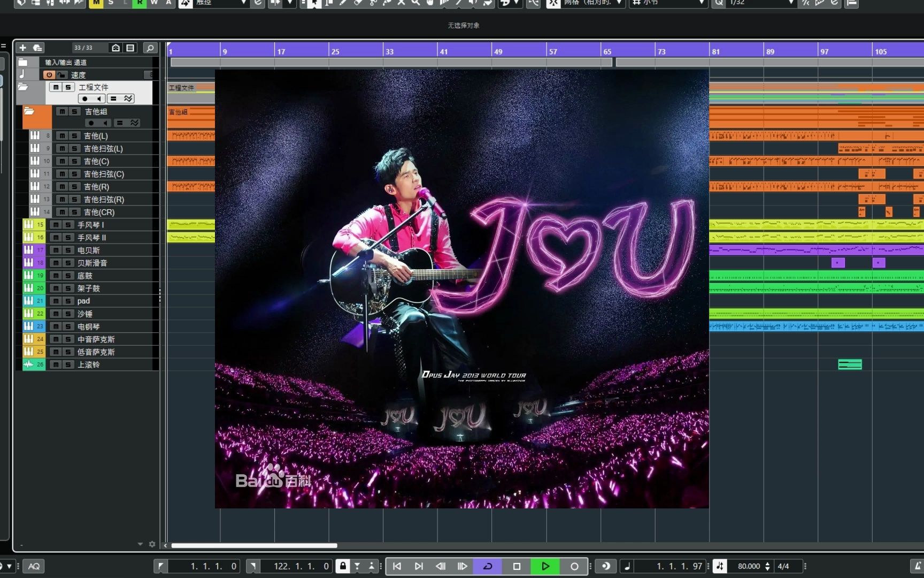This screenshot has height=578, width=924.
Task: Toggle group editing on 吉他组 folder
Action: 120,123
